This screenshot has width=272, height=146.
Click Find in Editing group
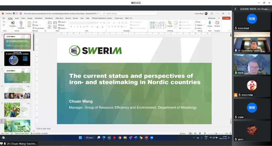pos(198,22)
